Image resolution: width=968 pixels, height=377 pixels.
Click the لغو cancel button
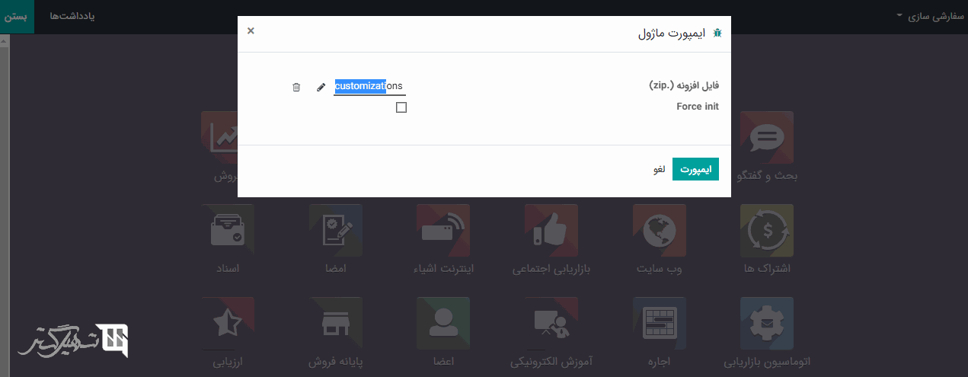click(659, 169)
